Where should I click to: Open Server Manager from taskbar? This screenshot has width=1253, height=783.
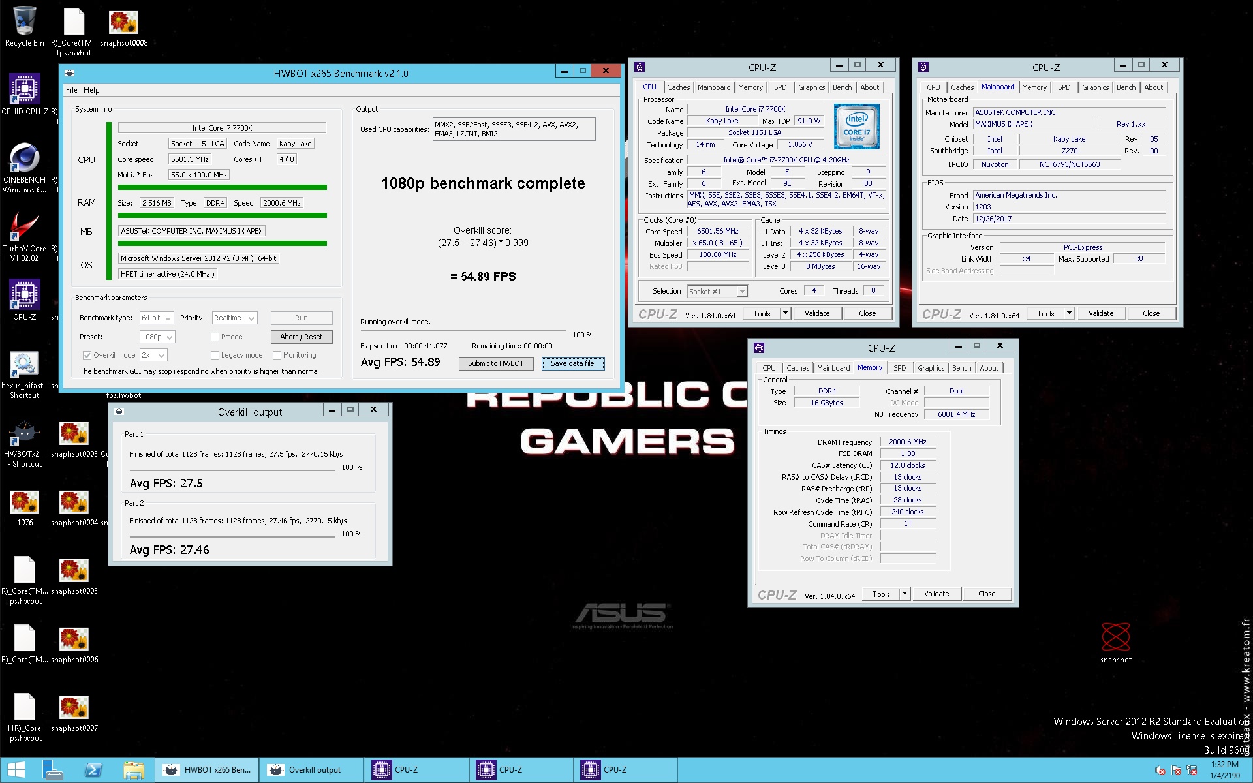pos(52,770)
